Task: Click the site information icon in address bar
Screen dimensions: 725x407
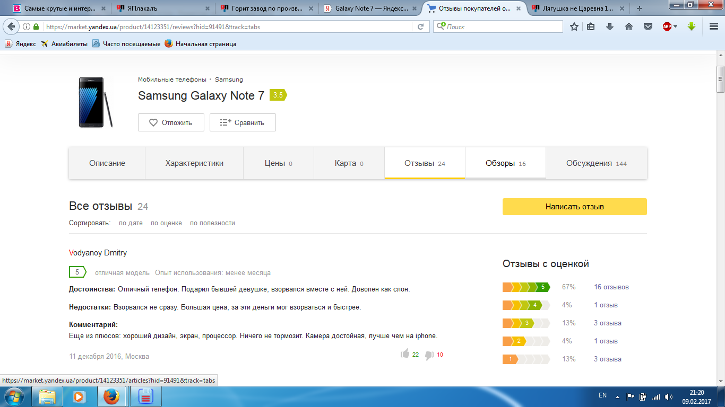Action: [27, 26]
